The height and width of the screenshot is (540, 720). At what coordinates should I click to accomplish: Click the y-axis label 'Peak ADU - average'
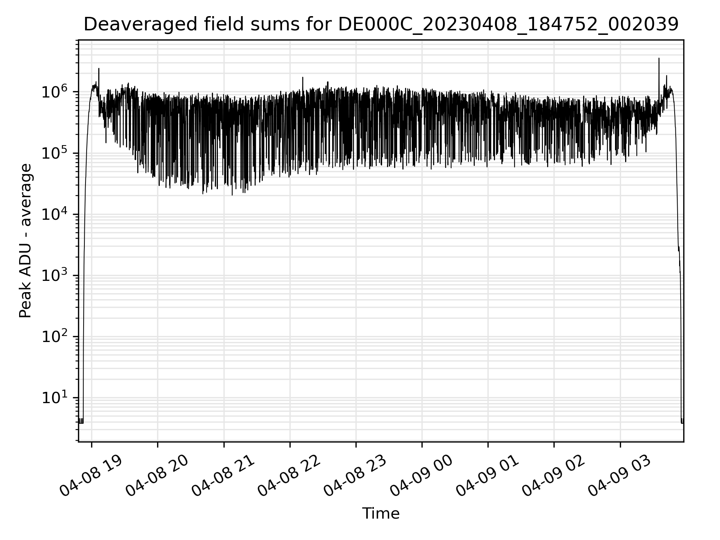25,241
